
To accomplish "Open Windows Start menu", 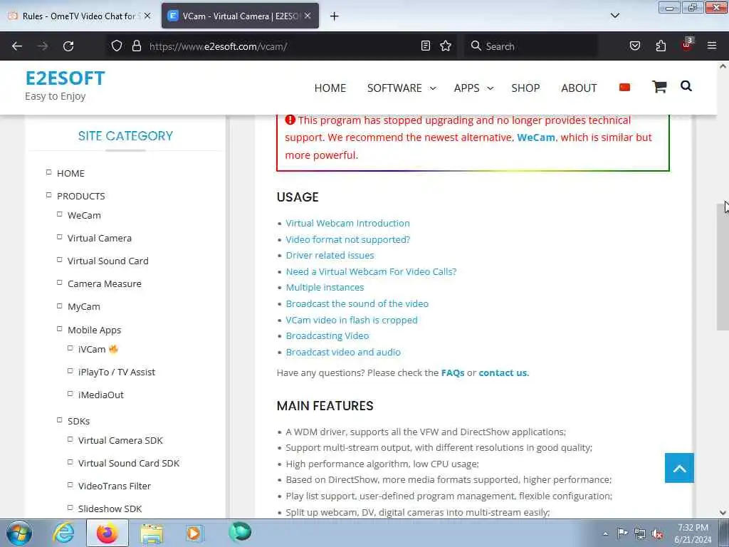I will 19,533.
